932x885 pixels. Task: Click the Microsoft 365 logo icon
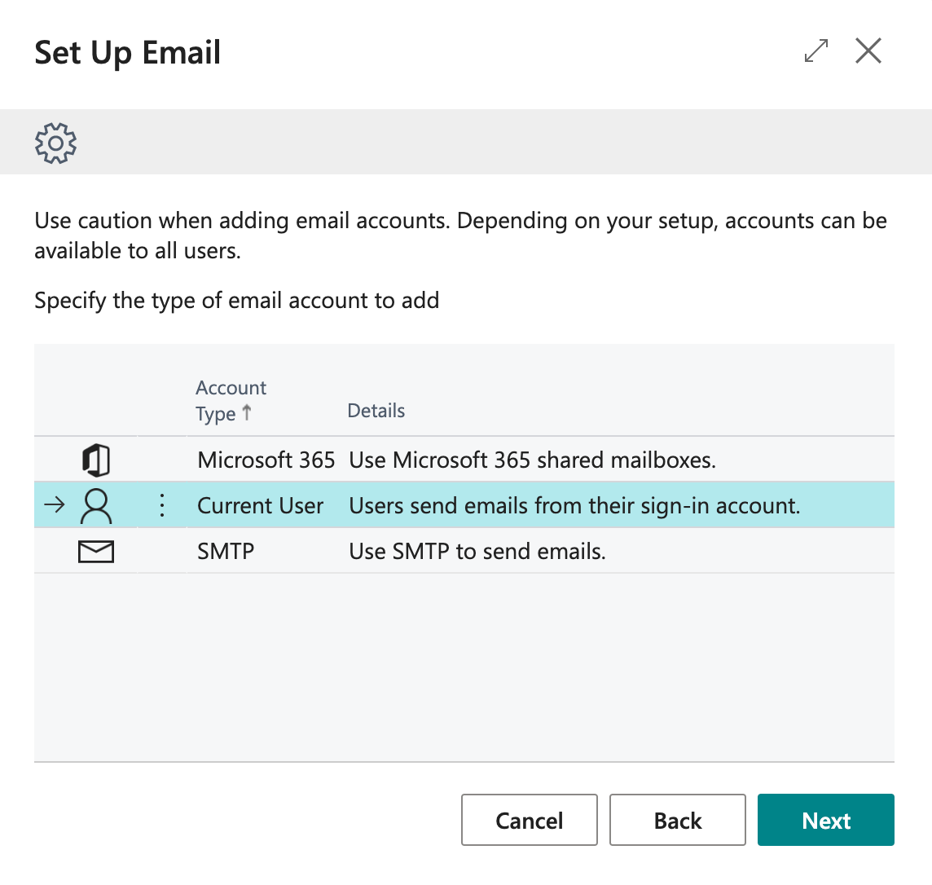click(x=96, y=459)
